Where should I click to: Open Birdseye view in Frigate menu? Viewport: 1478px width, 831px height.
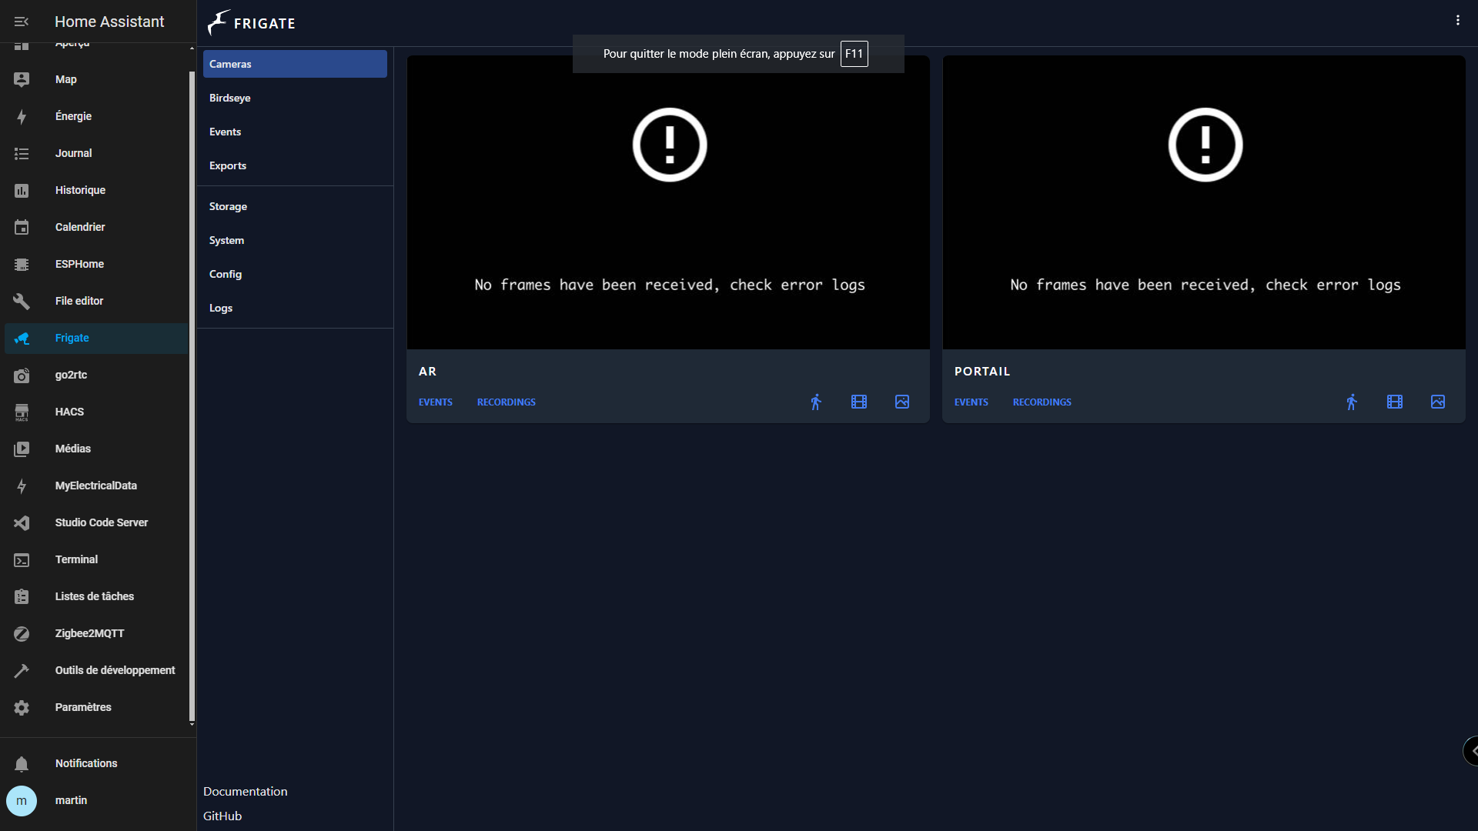[229, 98]
